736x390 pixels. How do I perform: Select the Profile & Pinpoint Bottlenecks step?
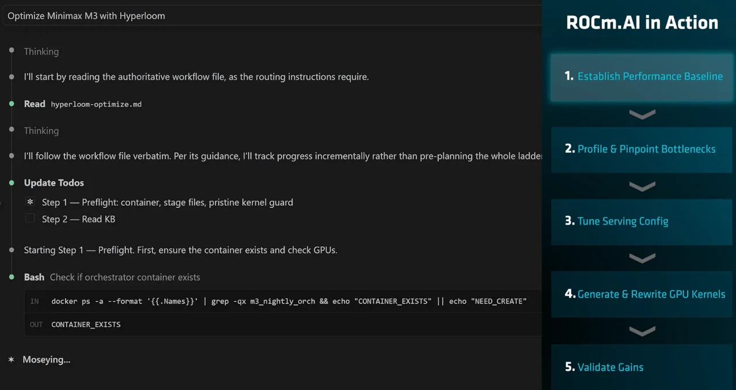(642, 149)
